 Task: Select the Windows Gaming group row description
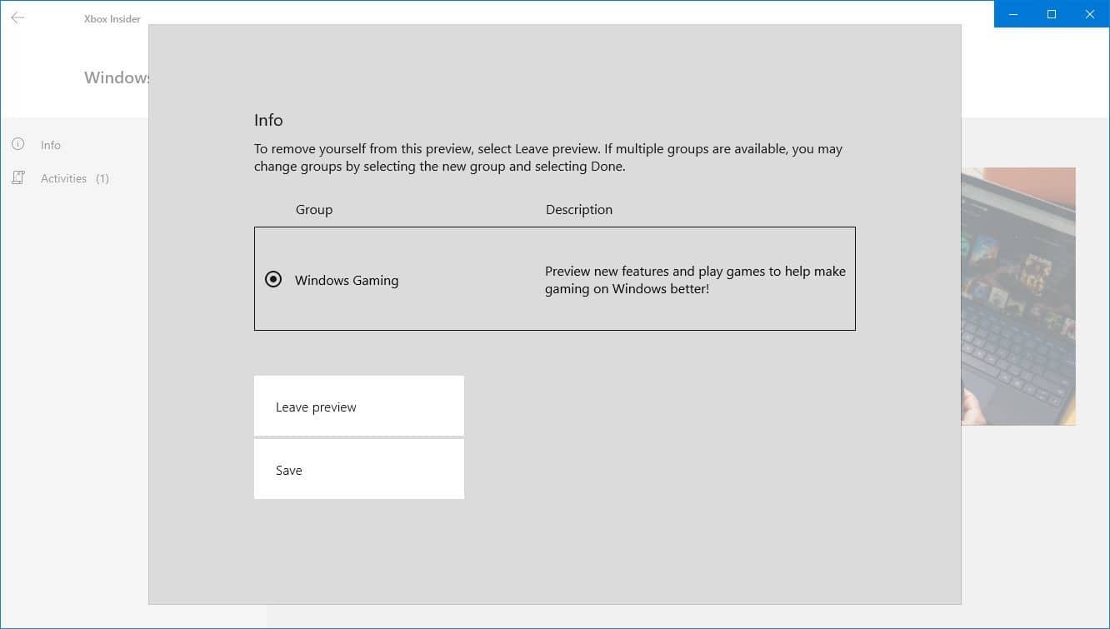[x=695, y=280]
